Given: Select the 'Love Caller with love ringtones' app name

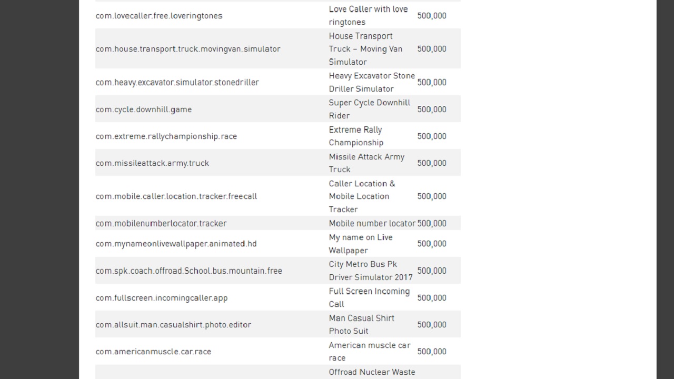Looking at the screenshot, I should [x=368, y=16].
